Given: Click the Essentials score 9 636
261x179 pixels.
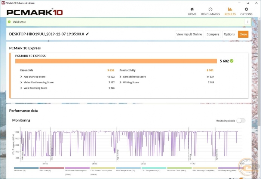Looking at the screenshot, I should click(111, 70).
